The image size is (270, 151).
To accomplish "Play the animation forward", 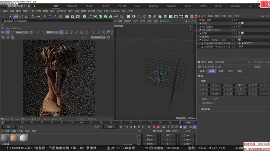I will [135, 127].
